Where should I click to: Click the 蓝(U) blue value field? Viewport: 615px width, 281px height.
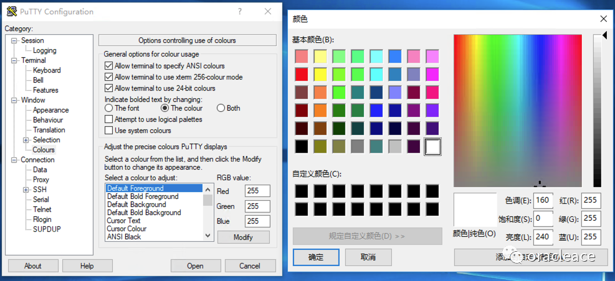pos(591,237)
